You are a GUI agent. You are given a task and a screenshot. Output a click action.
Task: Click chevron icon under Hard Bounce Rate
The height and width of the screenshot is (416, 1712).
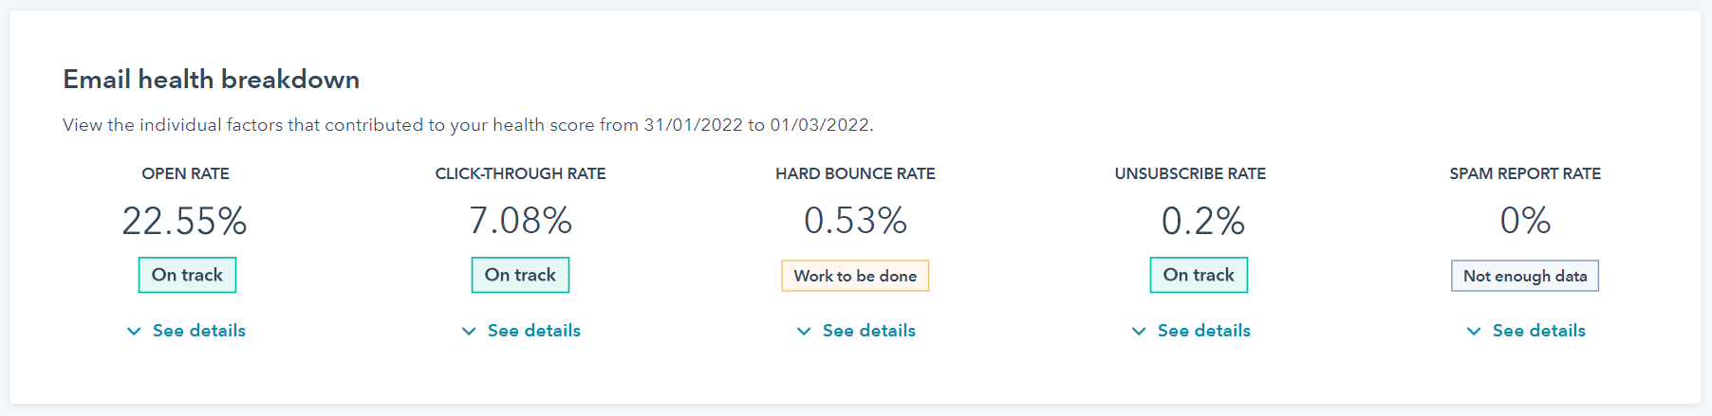[804, 331]
